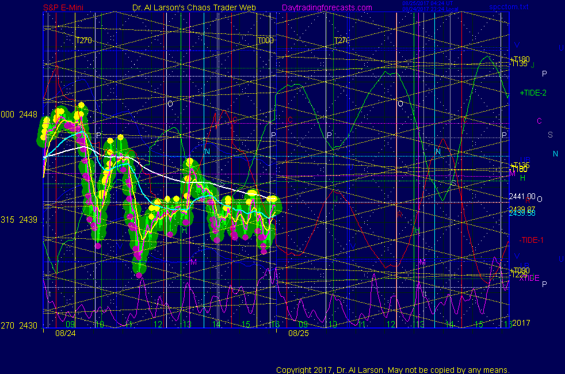Viewport: 565px width, 374px height.
Task: Click the red "-TIDE-1" legend label
Action: tap(531, 240)
